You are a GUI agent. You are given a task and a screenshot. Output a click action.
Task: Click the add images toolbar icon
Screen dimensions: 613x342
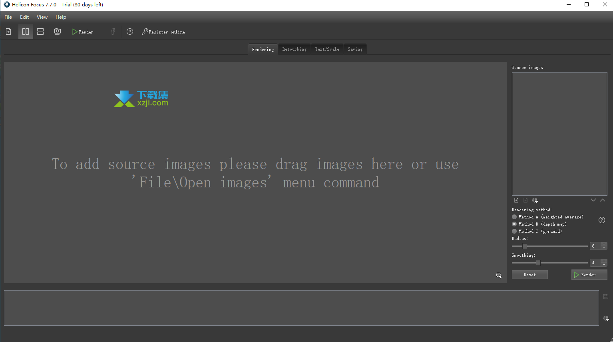8,31
